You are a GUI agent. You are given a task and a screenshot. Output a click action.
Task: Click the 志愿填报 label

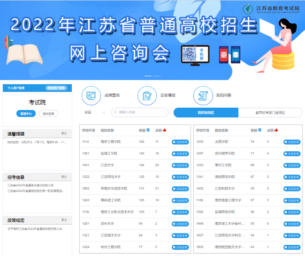(x=168, y=95)
